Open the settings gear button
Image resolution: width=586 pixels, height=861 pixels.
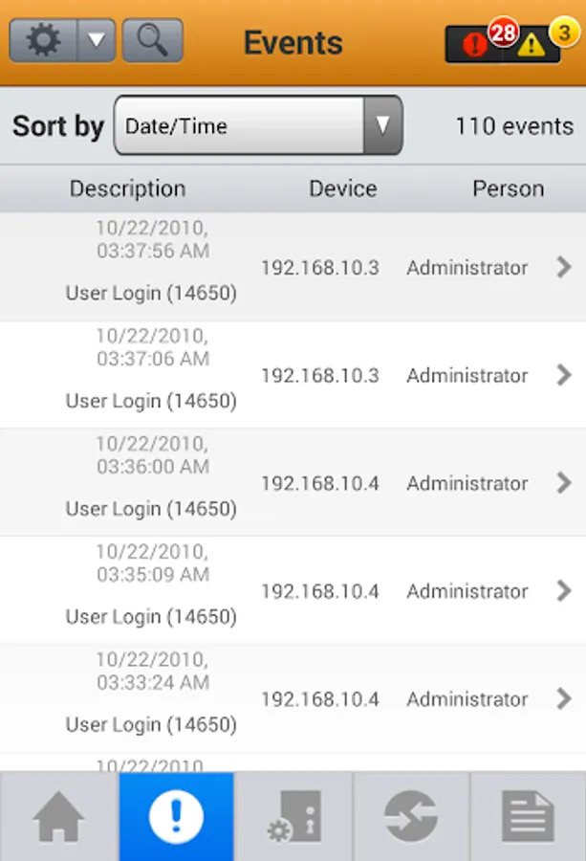(x=43, y=41)
